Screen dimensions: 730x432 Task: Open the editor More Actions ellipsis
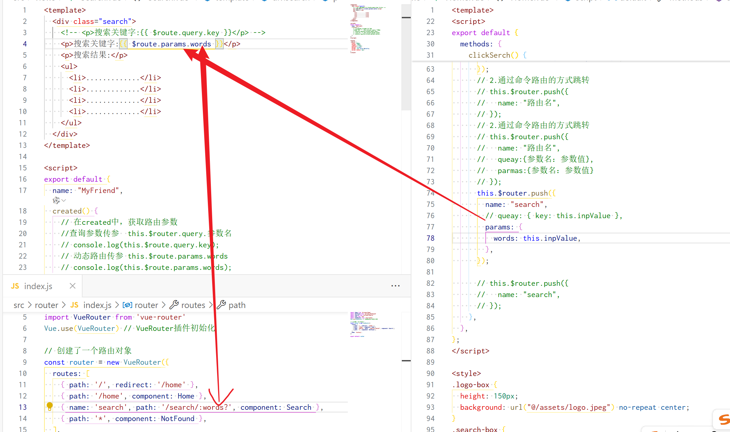pos(395,286)
